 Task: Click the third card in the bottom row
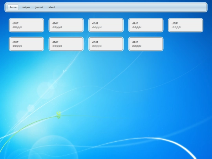coord(106,44)
